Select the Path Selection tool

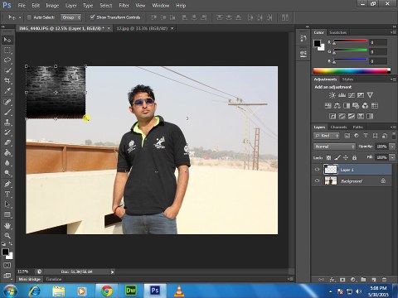pos(7,204)
